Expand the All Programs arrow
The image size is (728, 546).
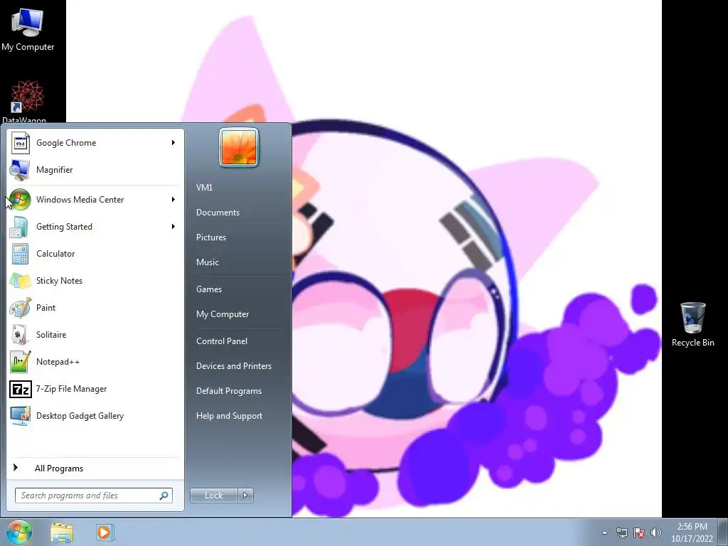click(x=16, y=468)
